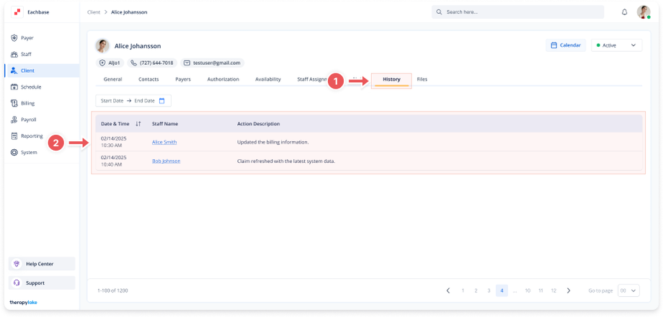Open the Staff sidebar section
Screen dimensions: 663x317
click(26, 54)
